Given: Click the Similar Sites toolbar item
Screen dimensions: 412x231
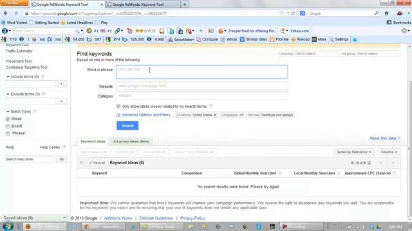Looking at the screenshot, I should (x=254, y=40).
